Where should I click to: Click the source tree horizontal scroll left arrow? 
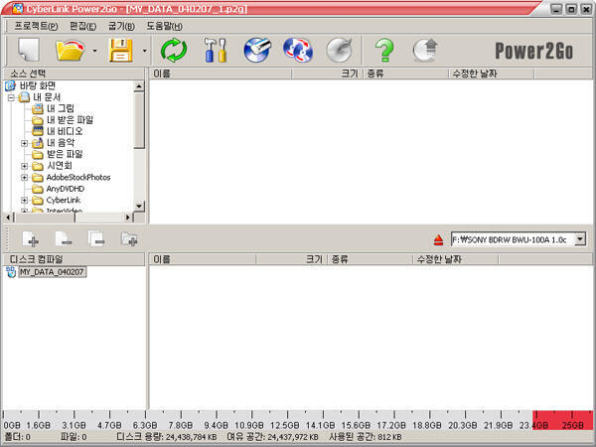point(8,218)
